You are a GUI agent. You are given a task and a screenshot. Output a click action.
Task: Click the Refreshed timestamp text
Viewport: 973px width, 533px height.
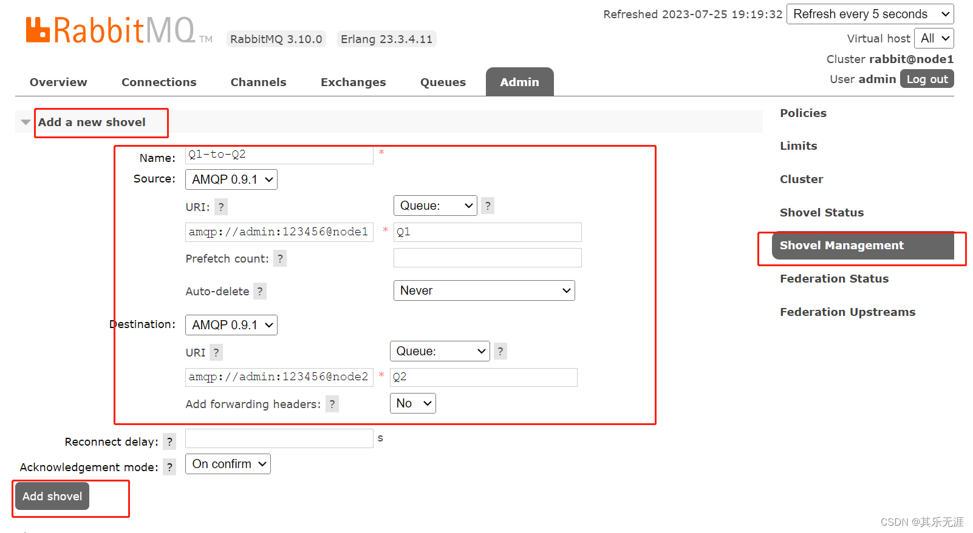(x=692, y=15)
